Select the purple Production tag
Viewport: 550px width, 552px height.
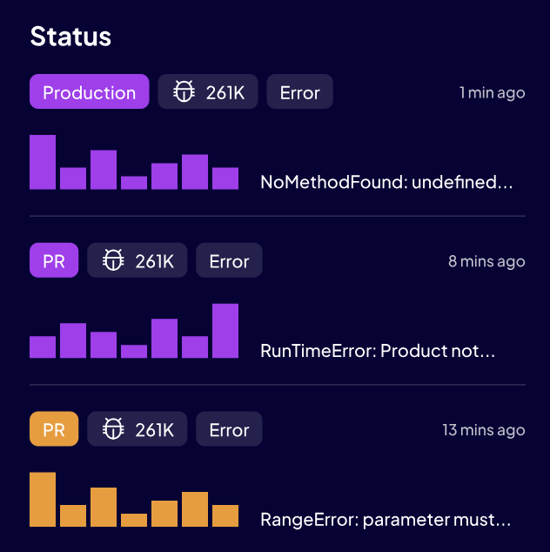point(90,91)
